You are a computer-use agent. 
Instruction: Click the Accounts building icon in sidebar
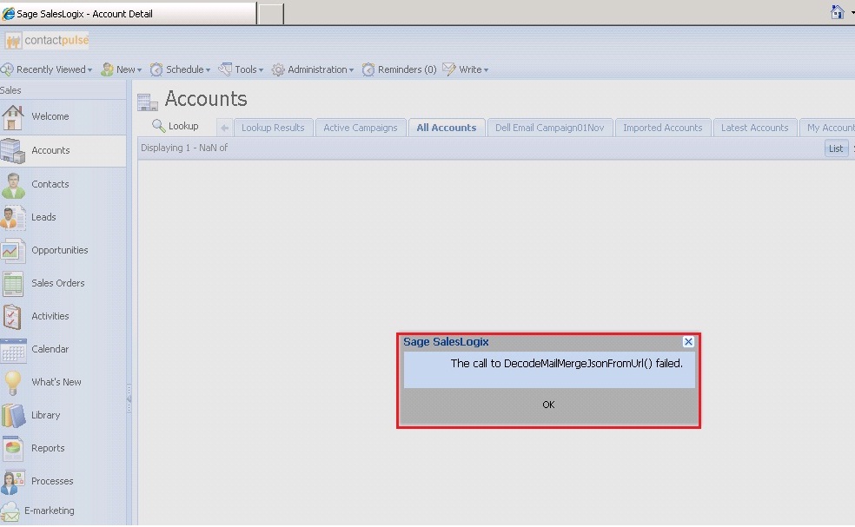coord(12,151)
